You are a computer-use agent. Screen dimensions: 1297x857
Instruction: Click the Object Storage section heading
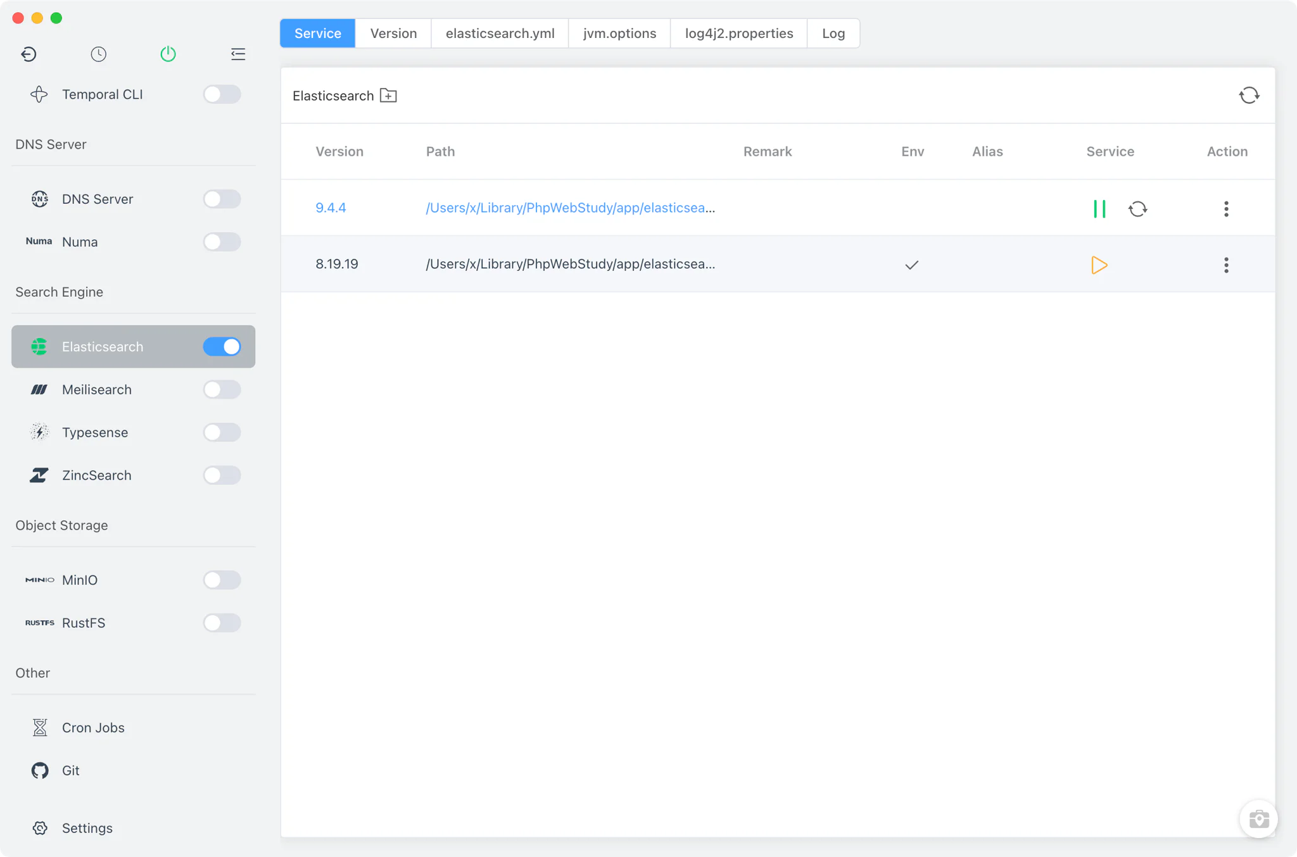click(61, 525)
